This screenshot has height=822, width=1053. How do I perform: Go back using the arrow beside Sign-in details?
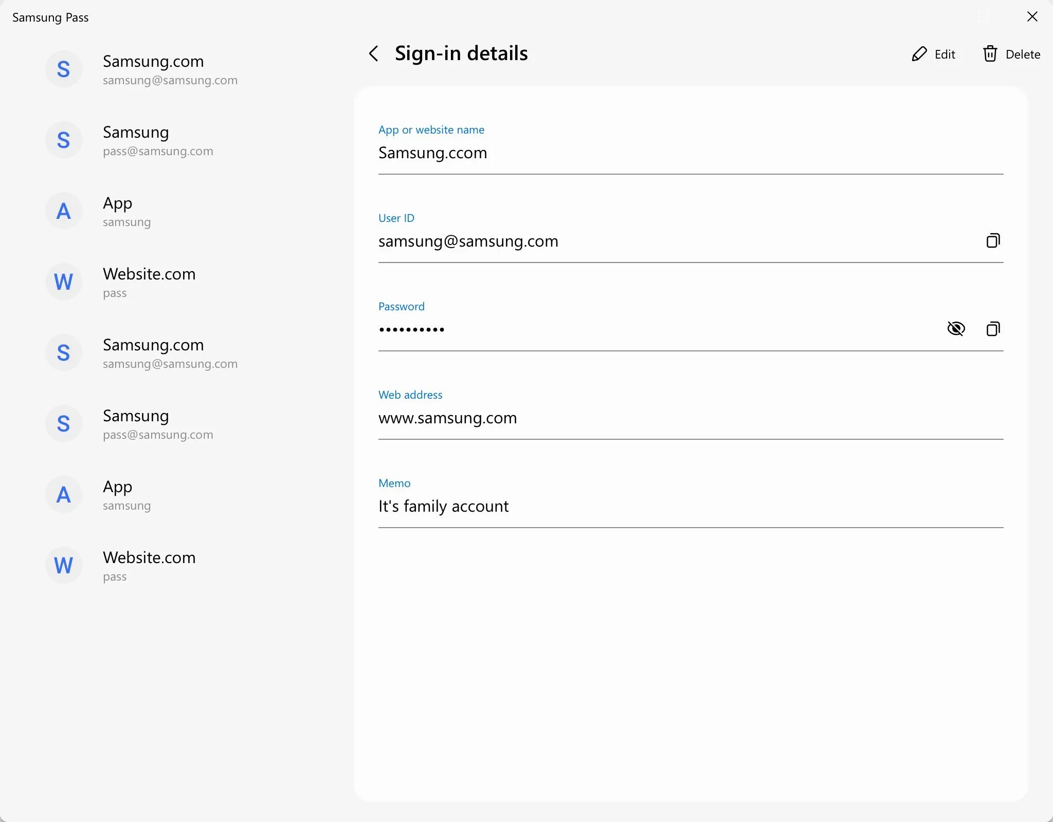(x=374, y=53)
